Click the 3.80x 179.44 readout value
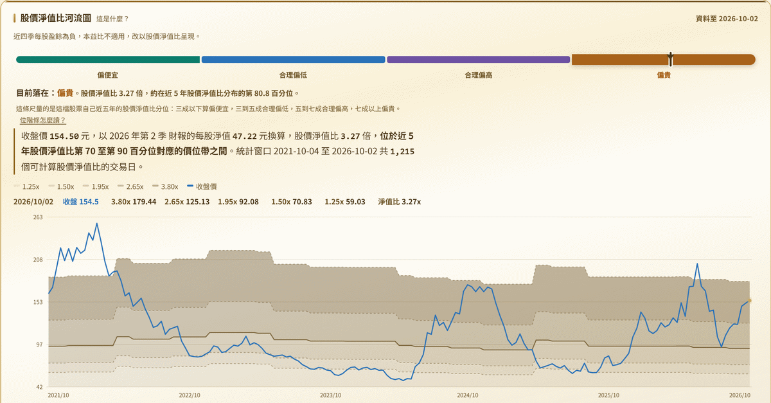The width and height of the screenshot is (771, 403). pyautogui.click(x=134, y=202)
